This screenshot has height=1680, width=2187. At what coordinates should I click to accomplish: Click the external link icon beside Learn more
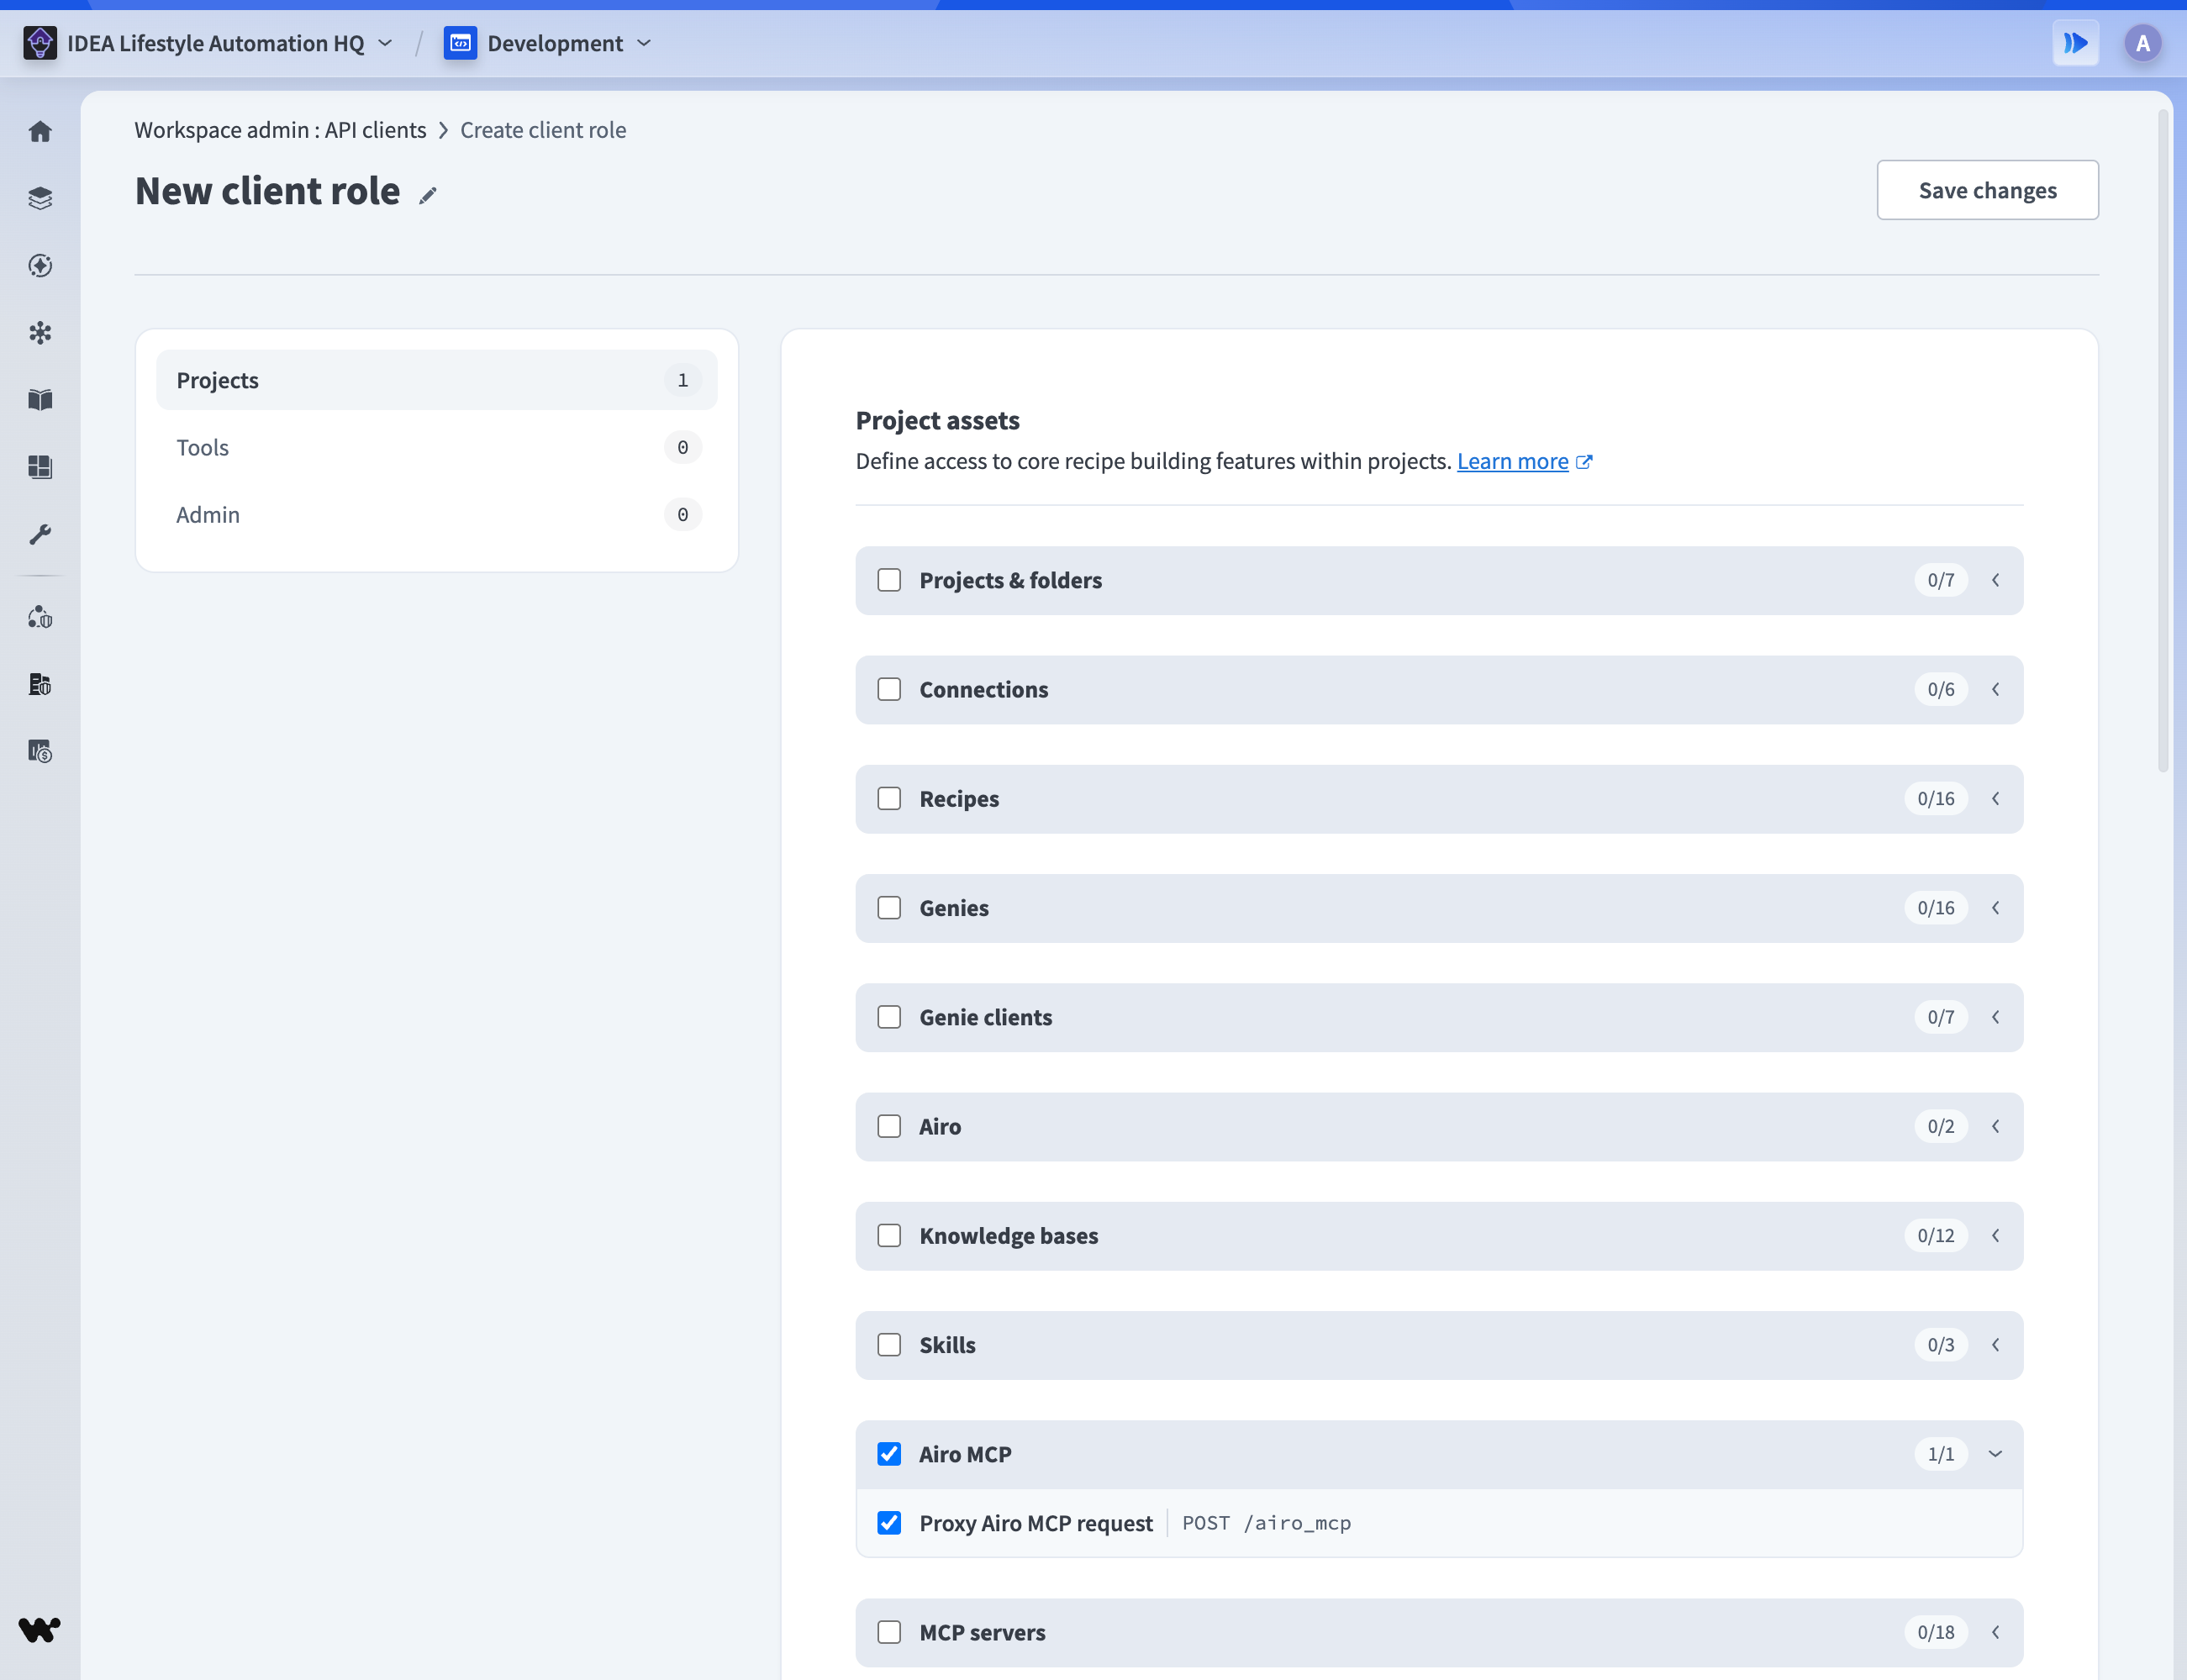point(1584,462)
